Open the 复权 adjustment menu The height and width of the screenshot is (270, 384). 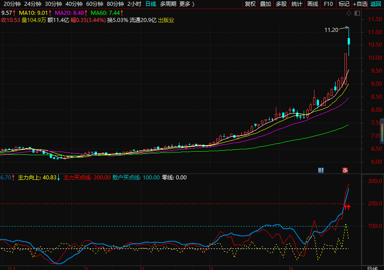point(250,4)
